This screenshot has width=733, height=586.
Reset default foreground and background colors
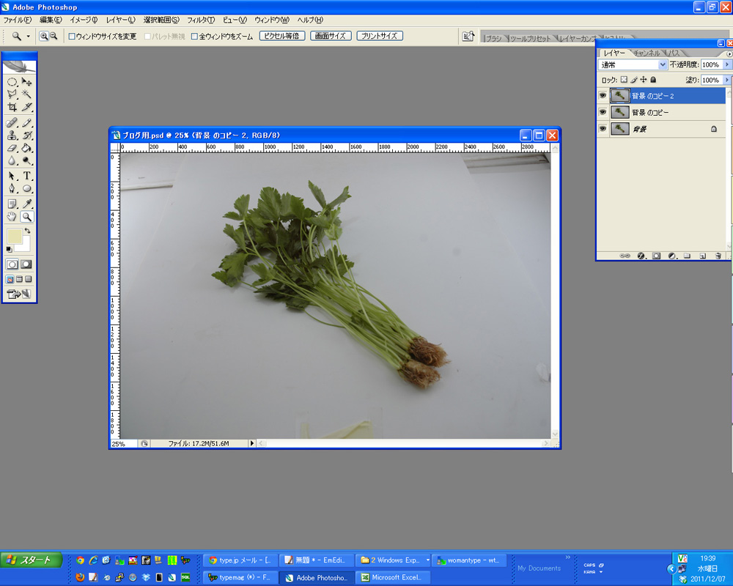tap(9, 250)
